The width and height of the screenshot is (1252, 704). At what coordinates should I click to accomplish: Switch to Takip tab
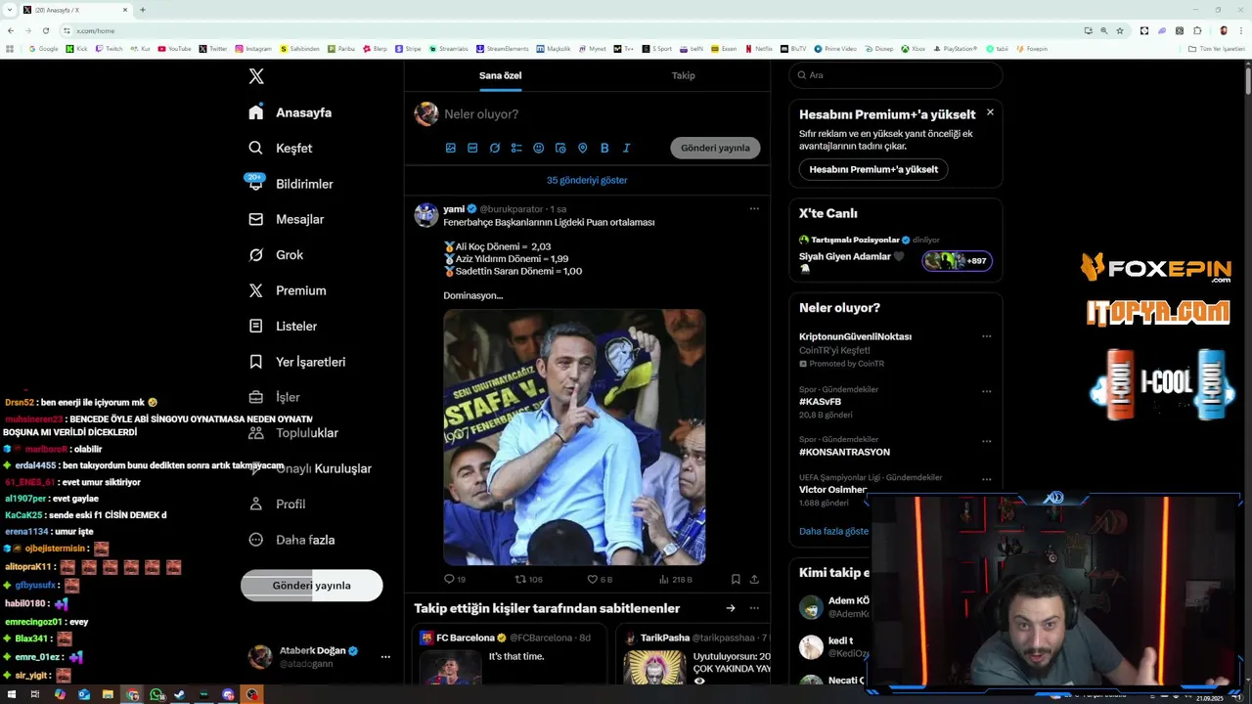point(683,75)
